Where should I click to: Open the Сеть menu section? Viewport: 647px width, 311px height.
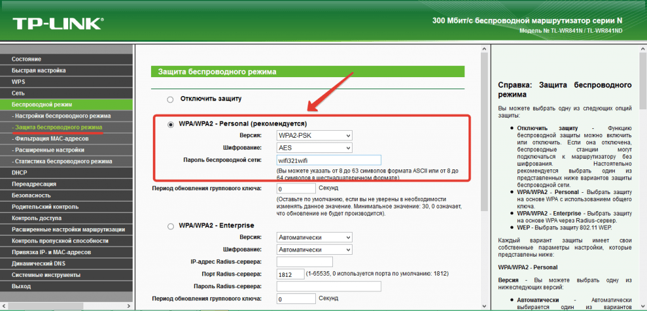[66, 94]
